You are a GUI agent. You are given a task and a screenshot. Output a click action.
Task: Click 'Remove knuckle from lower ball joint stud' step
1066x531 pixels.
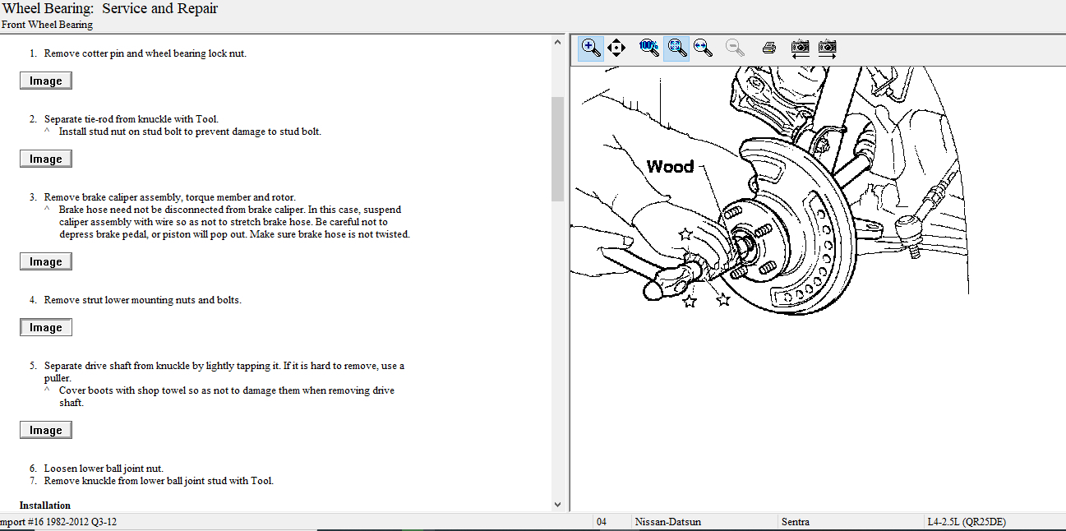pyautogui.click(x=159, y=481)
